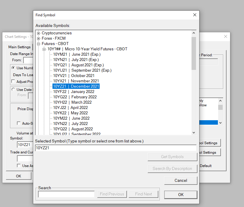
Task: Select 10YQ21 August 2021 (Exp.) symbol
Action: [x=79, y=65]
